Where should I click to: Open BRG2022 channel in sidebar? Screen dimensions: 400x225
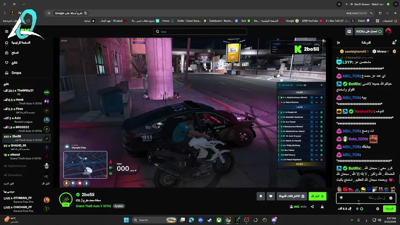pyautogui.click(x=26, y=129)
